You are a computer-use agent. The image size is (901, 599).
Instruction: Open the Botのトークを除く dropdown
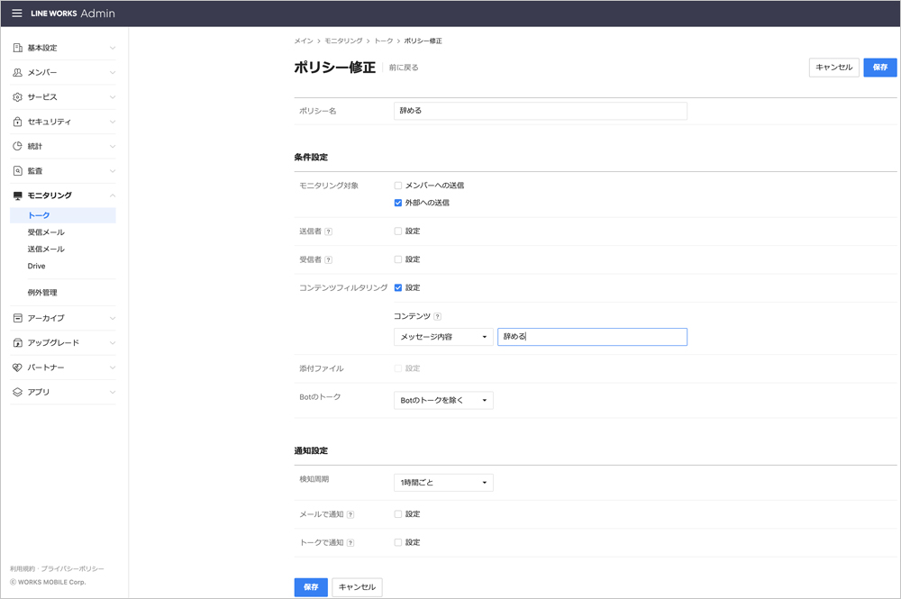(443, 400)
